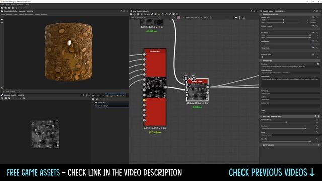Image resolution: width=322 pixels, height=181 pixels.
Task: Collapse the Attributes section
Action: click(x=290, y=61)
